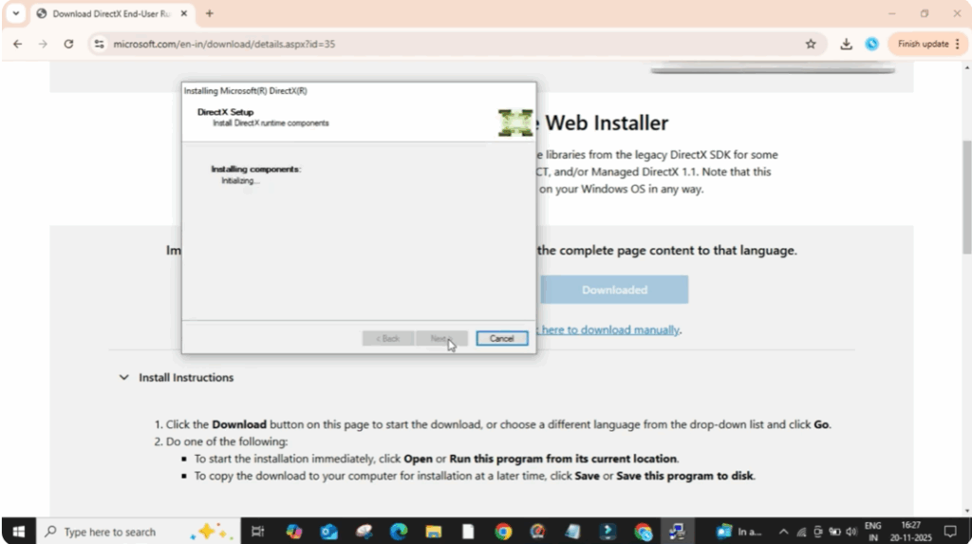Open the battery status tray icon
The width and height of the screenshot is (972, 544).
click(x=834, y=532)
